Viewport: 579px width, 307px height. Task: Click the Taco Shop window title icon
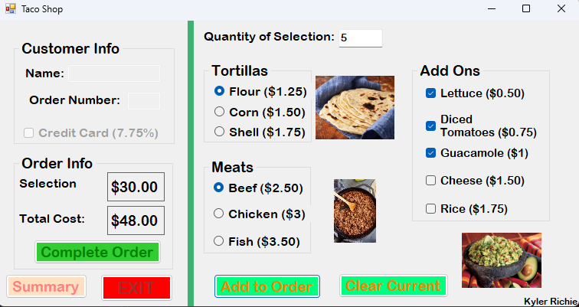(9, 8)
